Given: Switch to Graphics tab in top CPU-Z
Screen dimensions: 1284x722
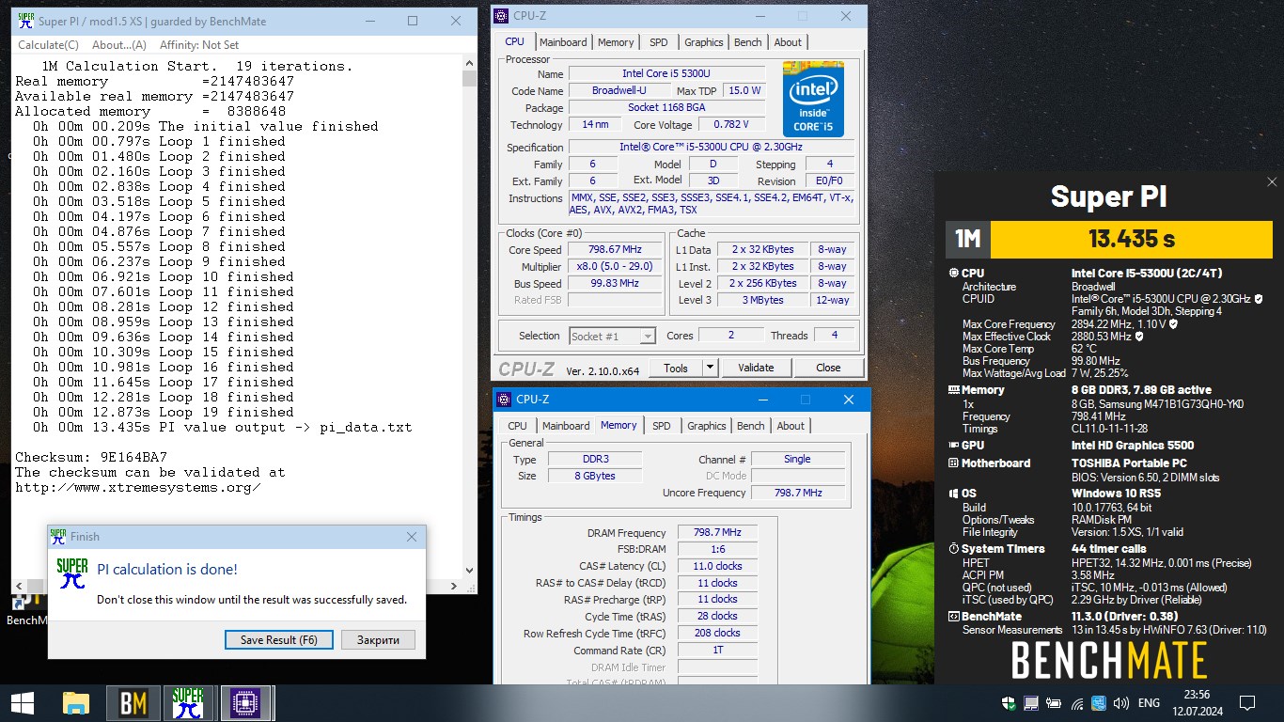Looking at the screenshot, I should 704,42.
